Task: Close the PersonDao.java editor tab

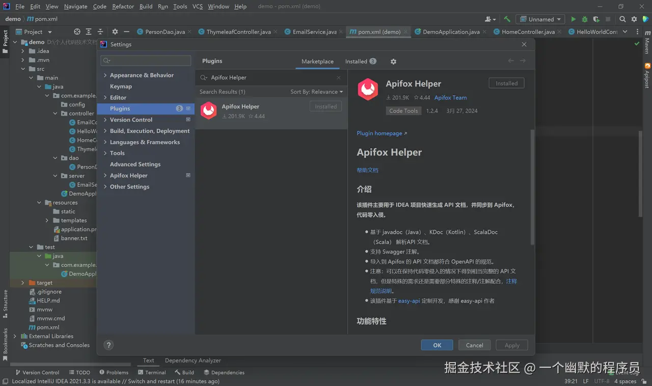Action: pyautogui.click(x=190, y=32)
